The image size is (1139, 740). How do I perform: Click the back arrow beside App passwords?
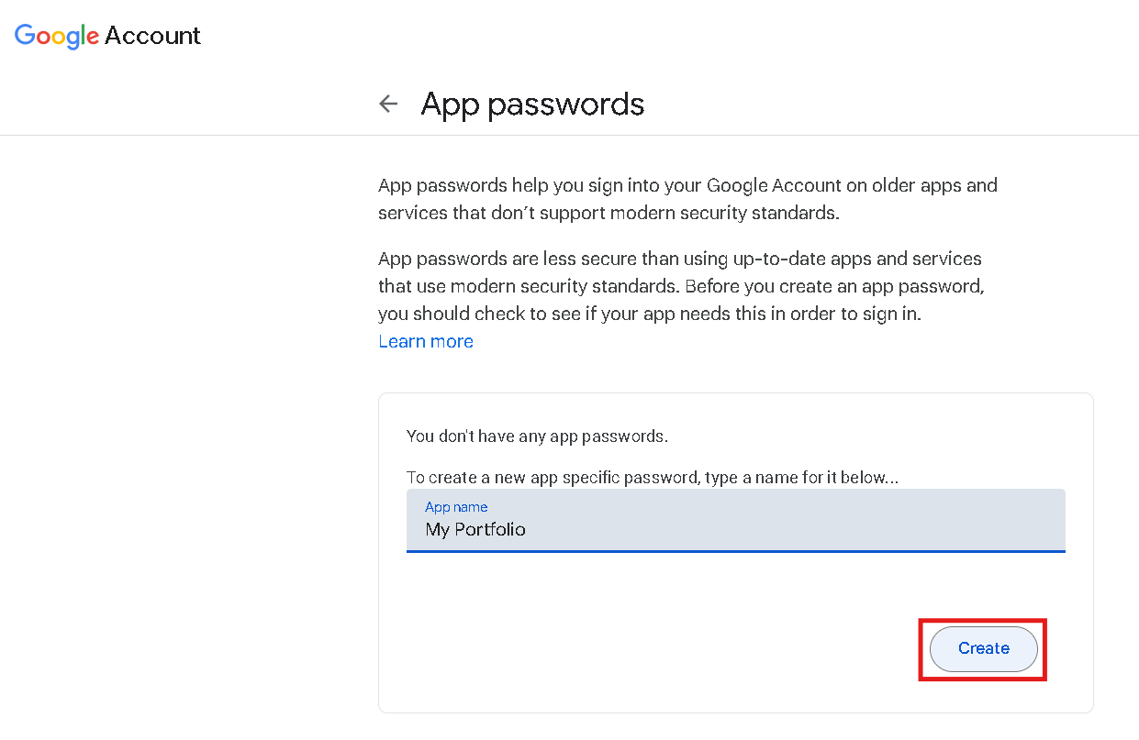click(x=388, y=105)
